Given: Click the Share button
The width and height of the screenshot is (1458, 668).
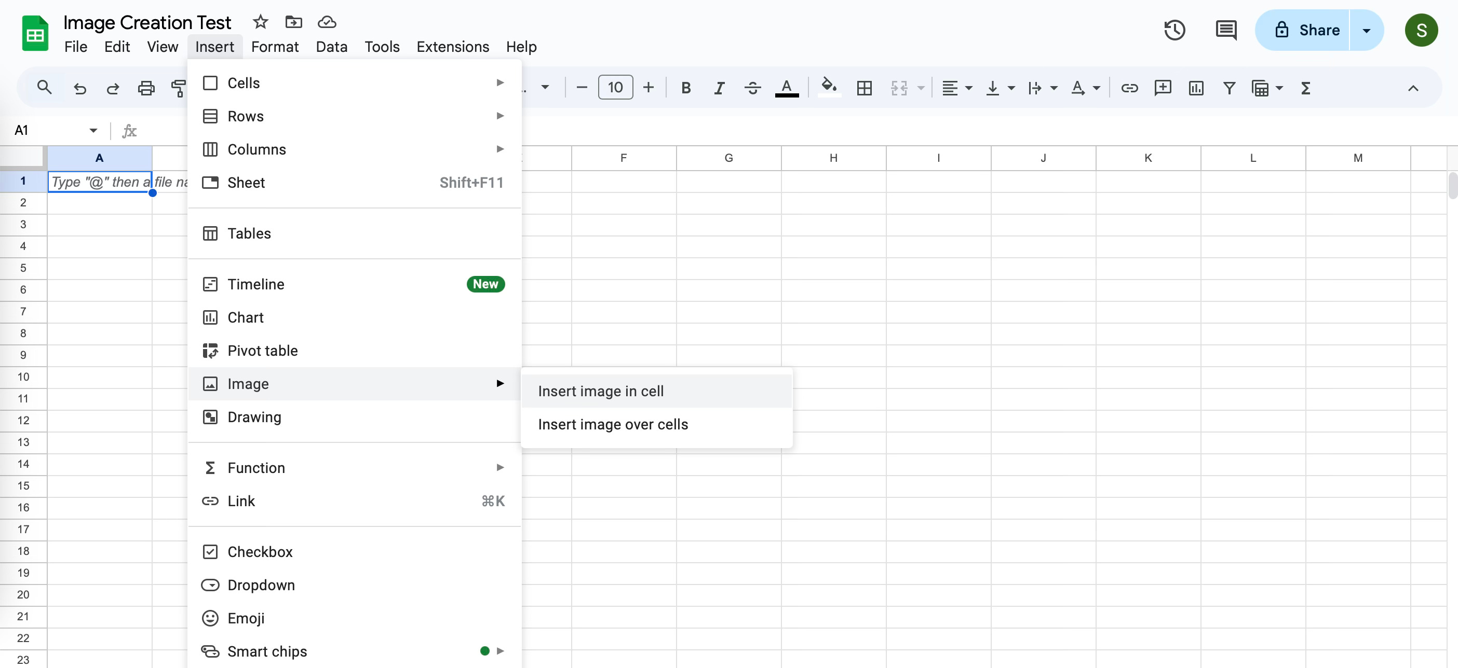Looking at the screenshot, I should (x=1303, y=30).
